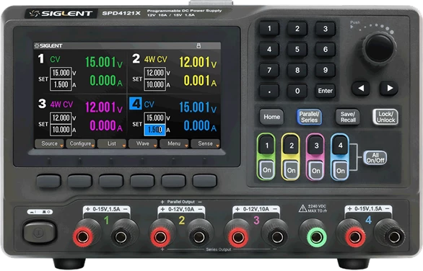Toggle channel 4 output On
The height and width of the screenshot is (271, 423).
coord(341,170)
